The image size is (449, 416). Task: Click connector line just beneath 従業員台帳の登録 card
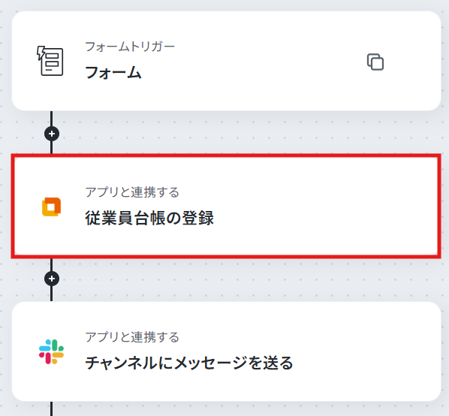(x=52, y=264)
